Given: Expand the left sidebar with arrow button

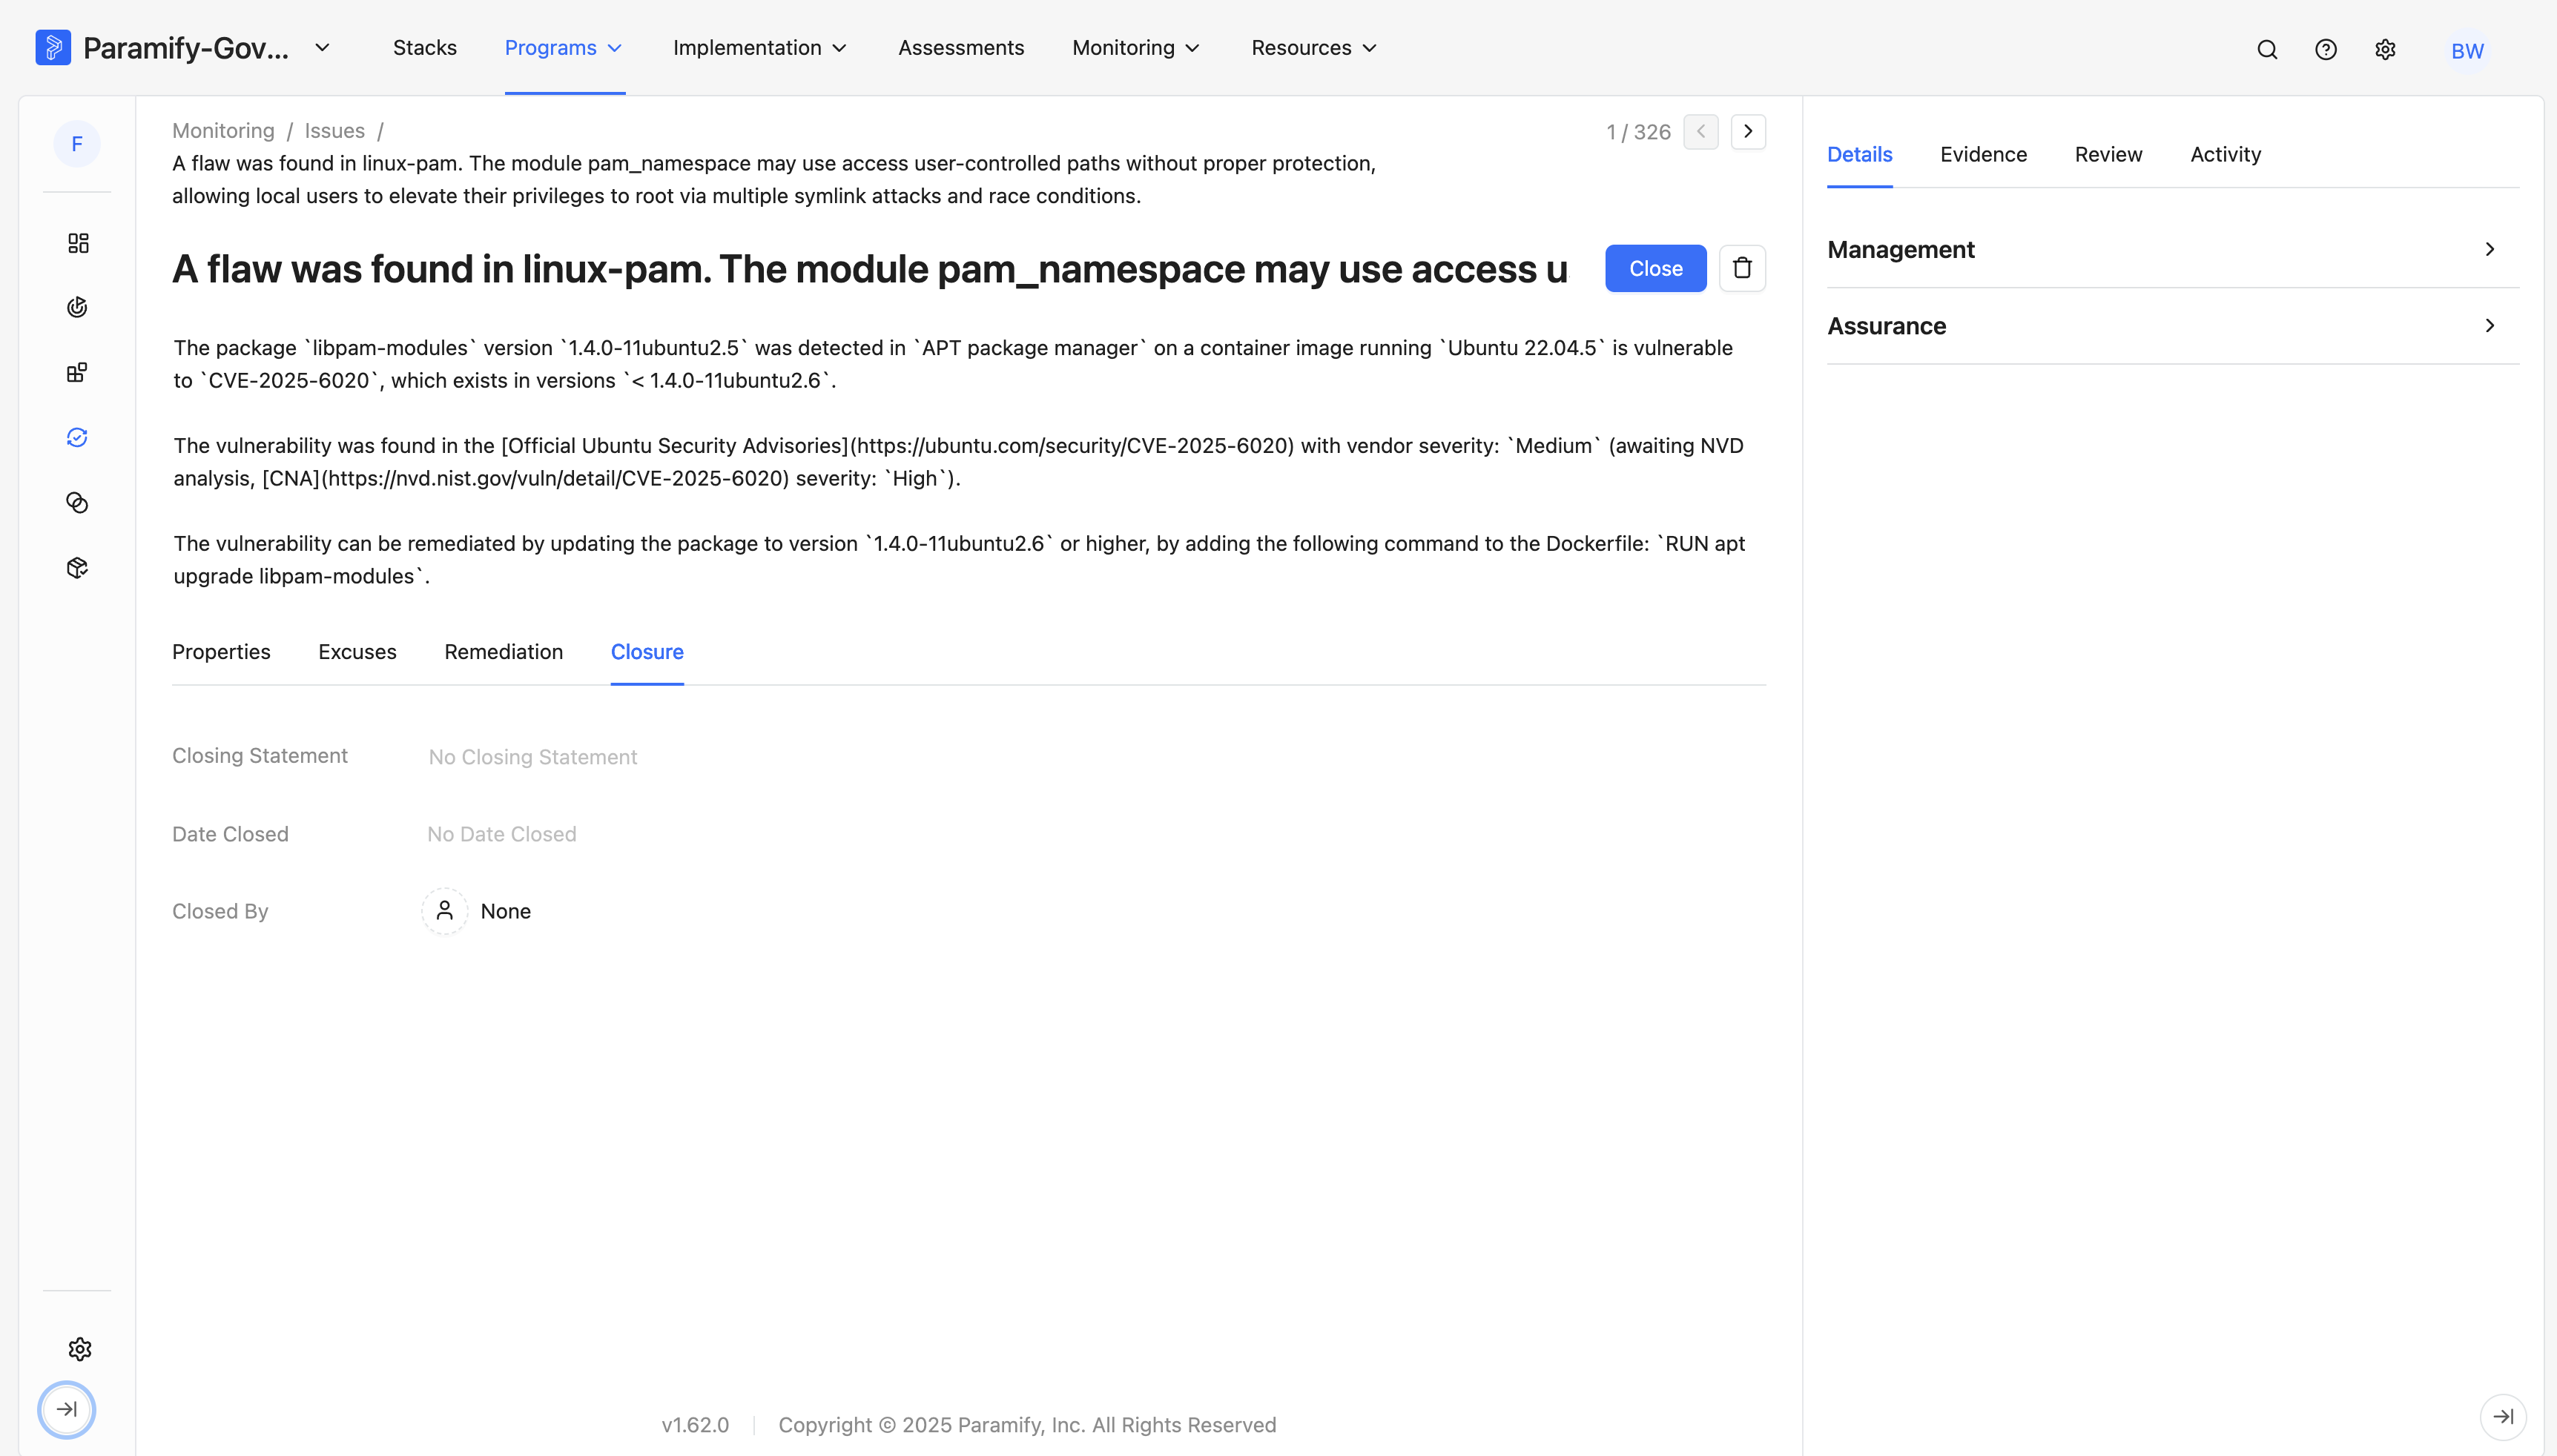Looking at the screenshot, I should click(x=67, y=1409).
